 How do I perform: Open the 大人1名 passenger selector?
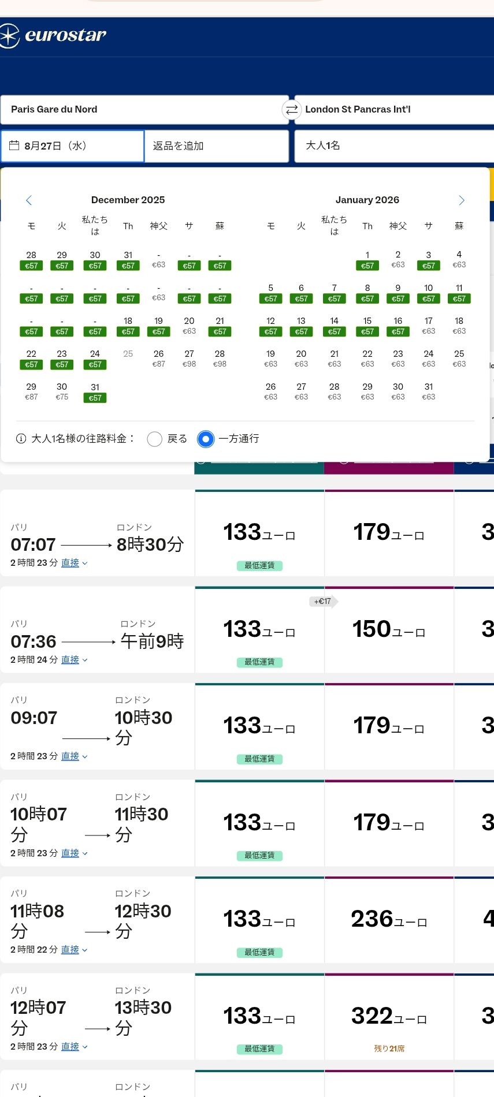[x=393, y=145]
